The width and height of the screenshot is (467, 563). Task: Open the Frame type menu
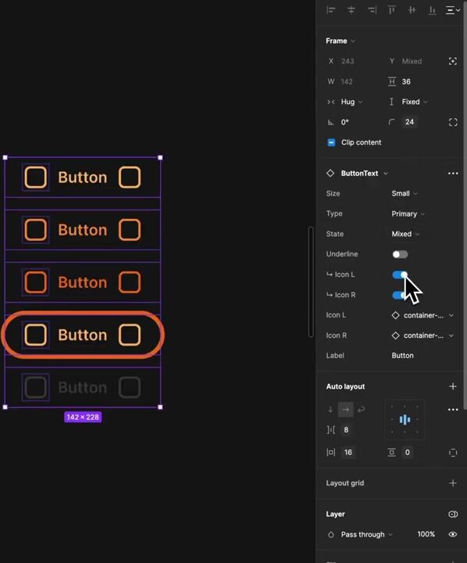click(340, 41)
